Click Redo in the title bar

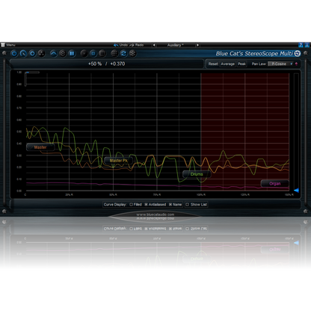[x=137, y=45]
